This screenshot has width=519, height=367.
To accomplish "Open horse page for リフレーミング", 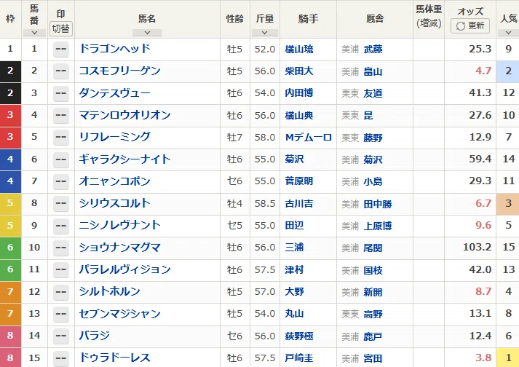I will [x=114, y=137].
